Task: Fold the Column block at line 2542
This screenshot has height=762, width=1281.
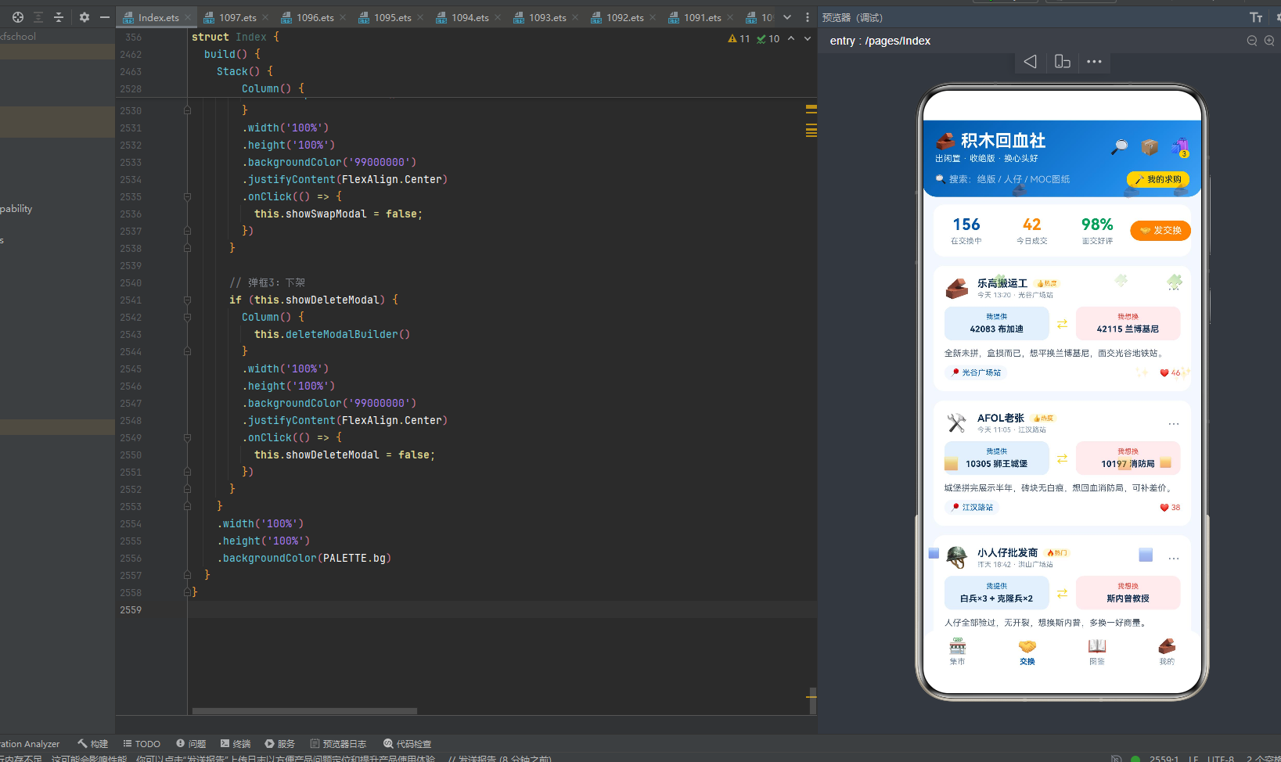Action: [187, 317]
